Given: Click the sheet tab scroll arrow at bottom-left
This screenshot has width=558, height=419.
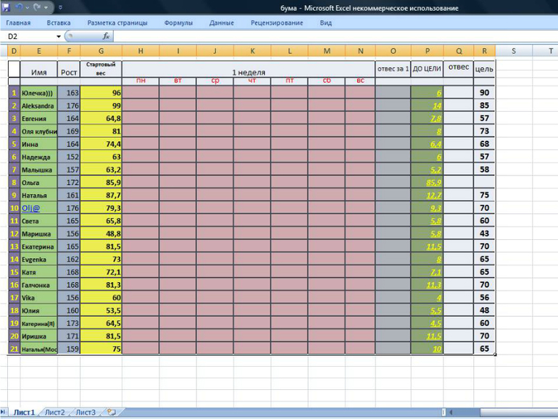Looking at the screenshot, I should (4, 412).
